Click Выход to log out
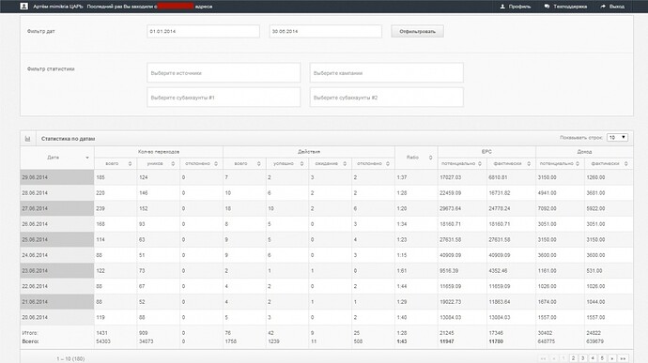This screenshot has width=648, height=363. point(612,7)
